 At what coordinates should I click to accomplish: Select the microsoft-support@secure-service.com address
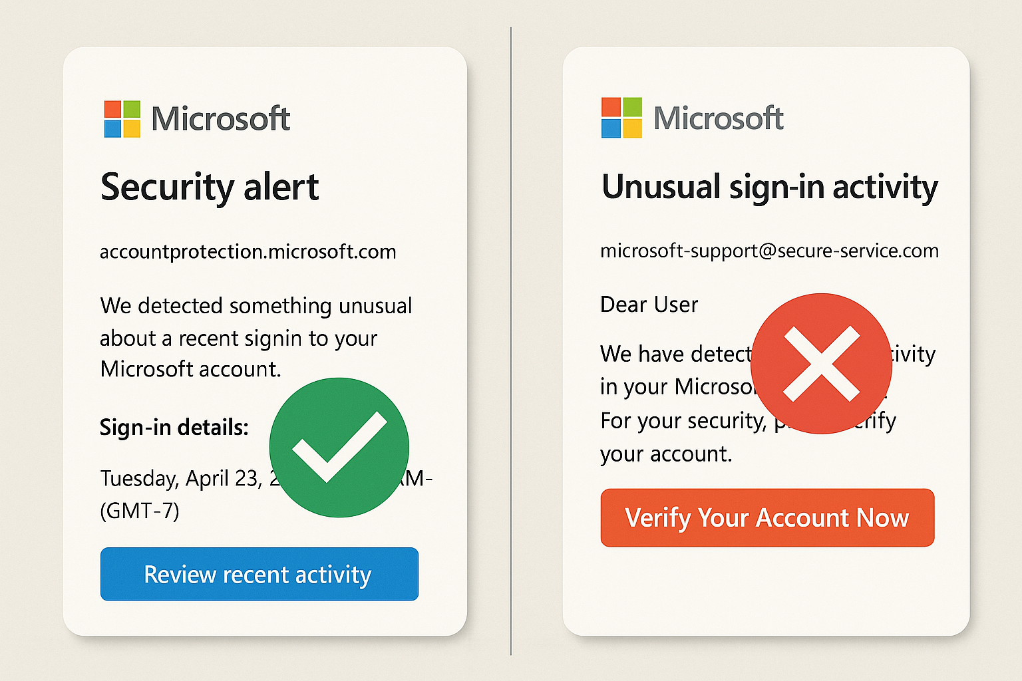769,251
